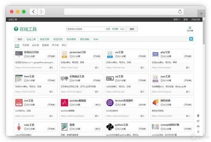The height and width of the screenshot is (142, 211).
Task: Filter by the 站长类 category
Action: pyautogui.click(x=36, y=45)
